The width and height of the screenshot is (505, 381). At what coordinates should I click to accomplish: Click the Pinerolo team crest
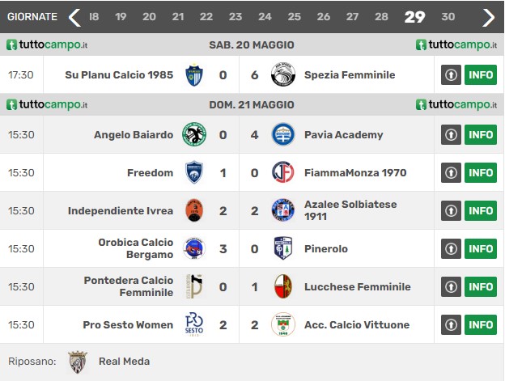tap(283, 248)
